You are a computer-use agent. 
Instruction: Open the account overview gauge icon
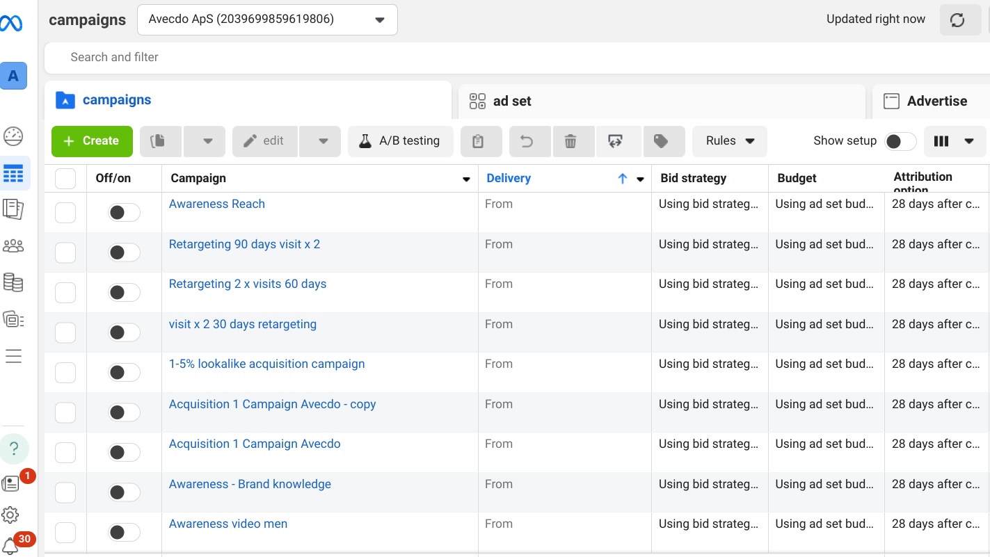(x=13, y=136)
